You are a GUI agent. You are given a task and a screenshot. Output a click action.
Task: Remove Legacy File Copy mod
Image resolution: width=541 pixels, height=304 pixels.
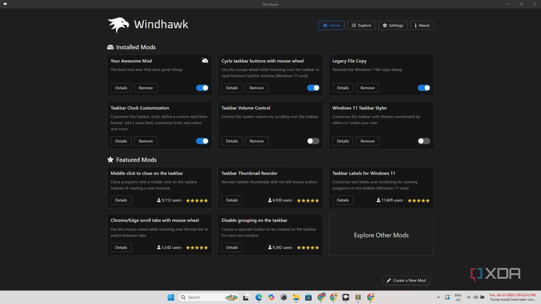[x=367, y=88]
